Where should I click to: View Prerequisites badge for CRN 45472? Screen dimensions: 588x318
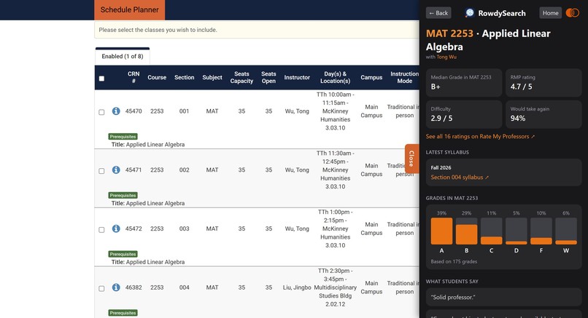[123, 254]
